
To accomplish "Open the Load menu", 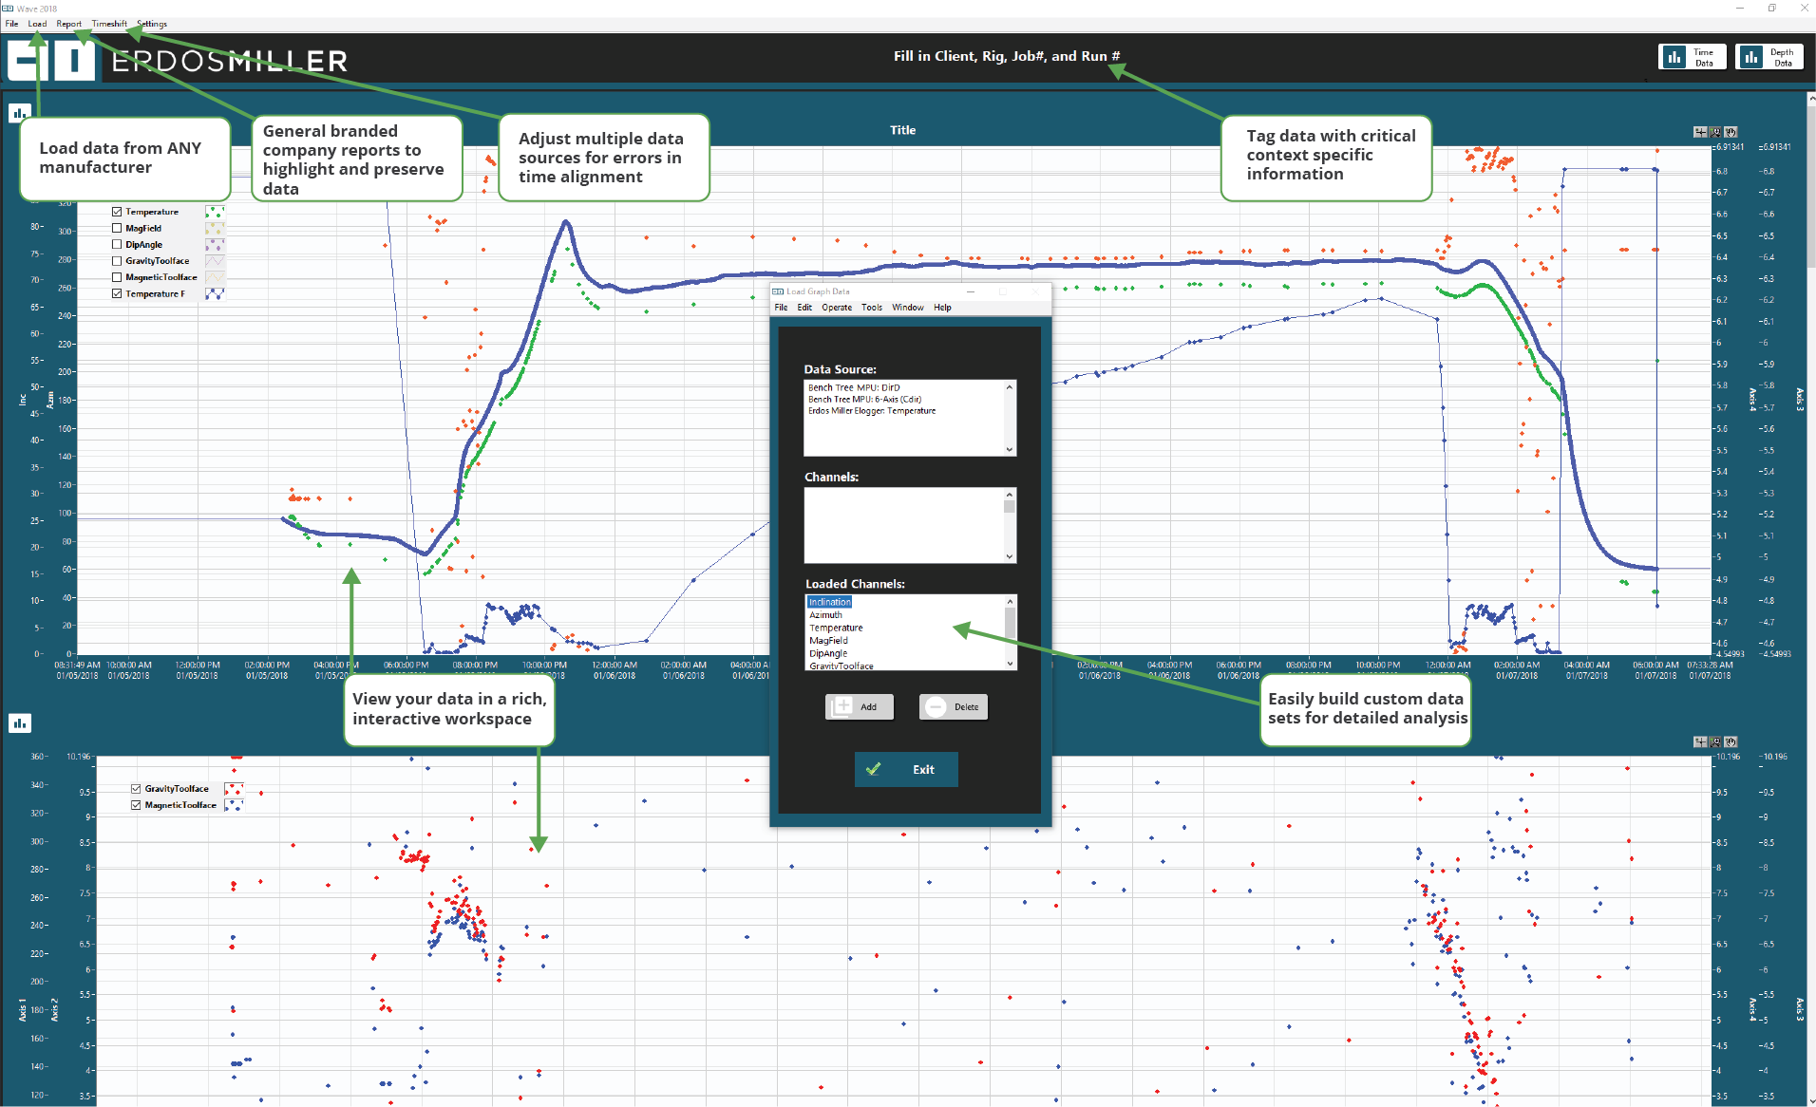I will coord(37,24).
